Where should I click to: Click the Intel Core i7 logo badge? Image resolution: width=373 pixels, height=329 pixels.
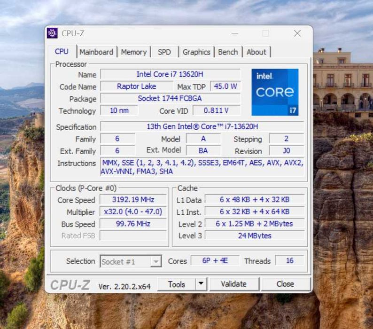pyautogui.click(x=275, y=92)
